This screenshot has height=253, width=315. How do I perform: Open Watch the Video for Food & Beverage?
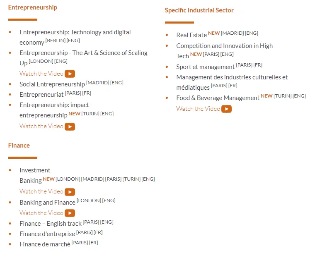198,109
